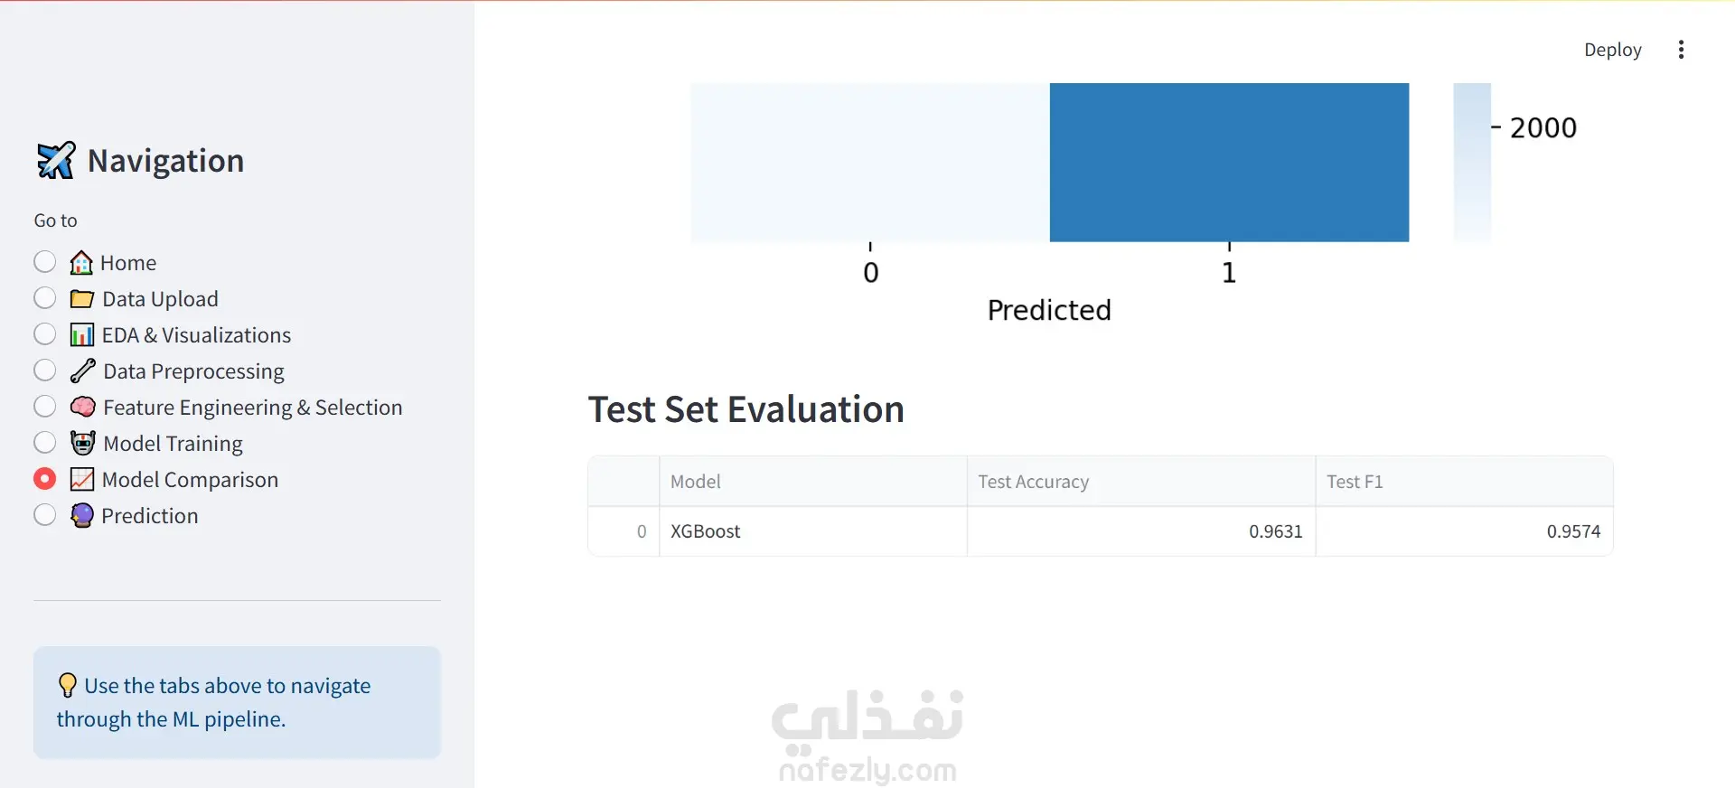Click the heatmap color scale bar
Screen dimensions: 1735x788
[1471, 162]
